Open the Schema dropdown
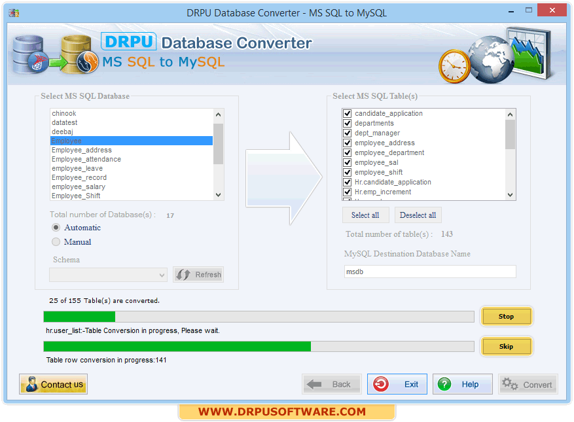The width and height of the screenshot is (574, 422). [x=109, y=275]
